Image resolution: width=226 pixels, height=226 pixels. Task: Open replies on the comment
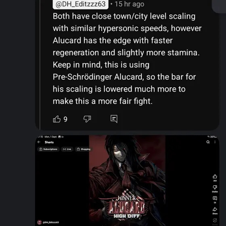114,119
